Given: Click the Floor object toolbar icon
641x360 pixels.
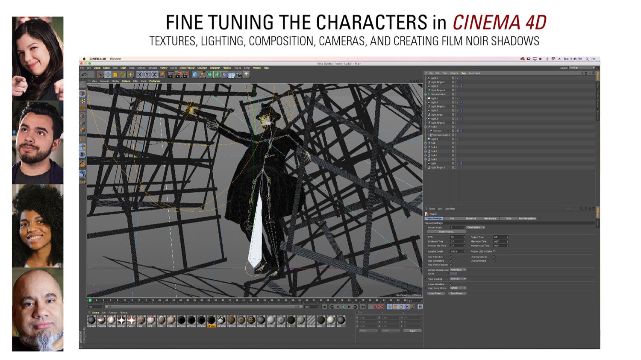Looking at the screenshot, I should [232, 75].
